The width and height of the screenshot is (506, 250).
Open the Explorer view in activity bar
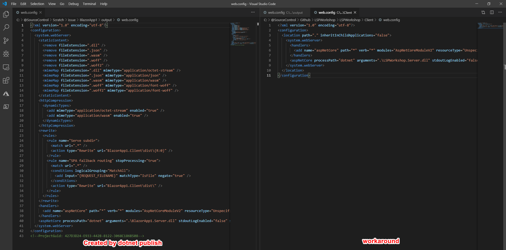pos(6,14)
